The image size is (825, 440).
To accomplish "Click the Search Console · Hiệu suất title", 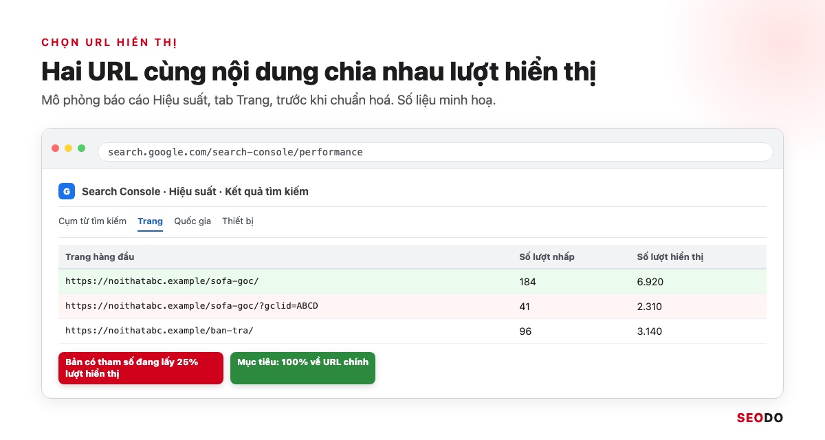I will [195, 192].
